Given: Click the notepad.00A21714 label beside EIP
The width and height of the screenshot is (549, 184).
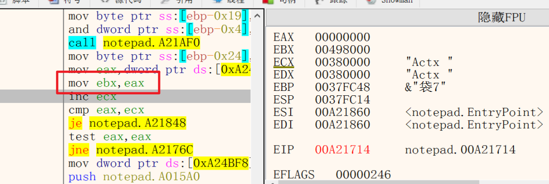Looking at the screenshot, I should click(x=460, y=150).
